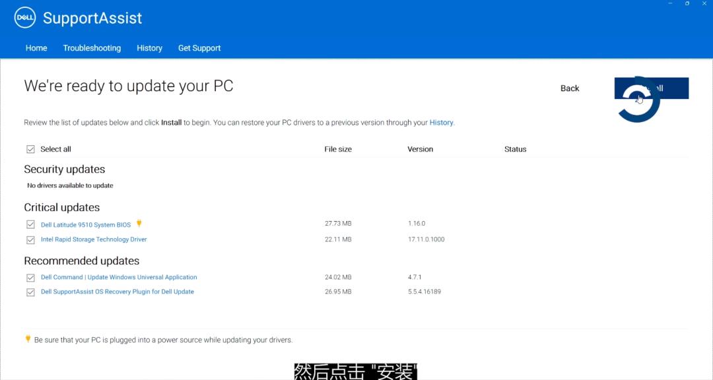Screen dimensions: 713x380
Task: Open the Intel Rapid Storage Technology Driver link
Action: tap(94, 239)
